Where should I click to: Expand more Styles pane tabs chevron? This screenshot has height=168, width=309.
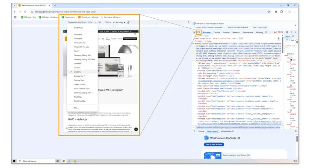pos(293,36)
